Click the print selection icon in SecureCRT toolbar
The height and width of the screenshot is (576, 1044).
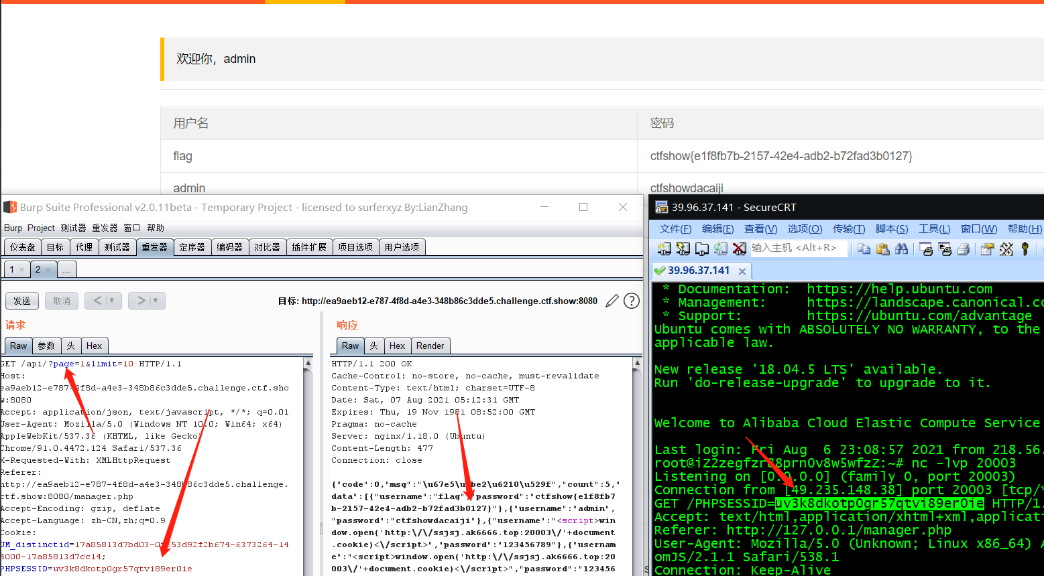pyautogui.click(x=945, y=248)
